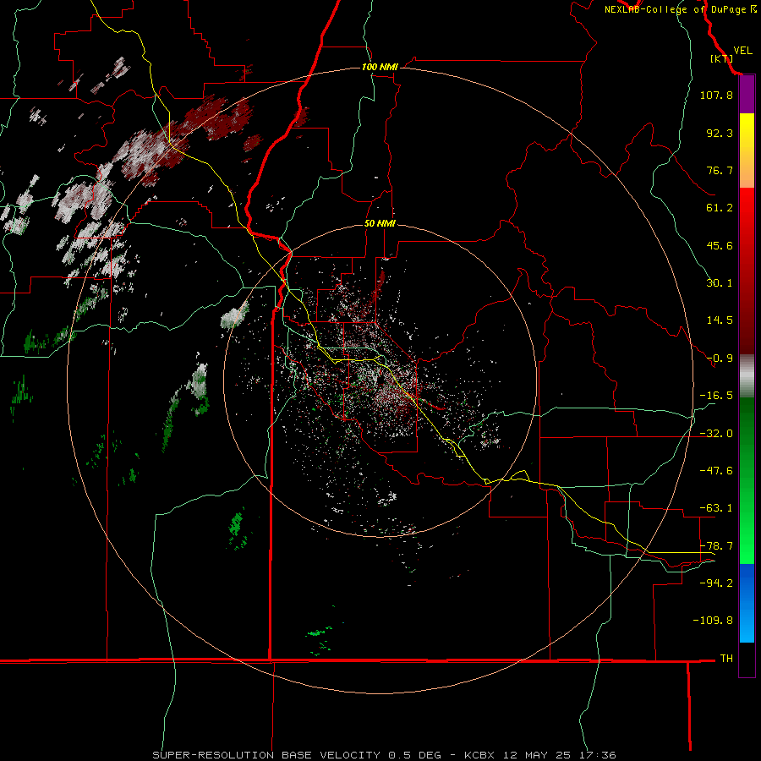Click the gray segment of the color bar

click(747, 376)
